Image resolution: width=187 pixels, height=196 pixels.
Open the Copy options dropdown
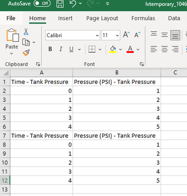[34, 42]
